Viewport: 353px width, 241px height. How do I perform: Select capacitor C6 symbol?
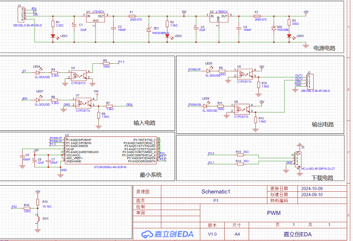[34, 162]
